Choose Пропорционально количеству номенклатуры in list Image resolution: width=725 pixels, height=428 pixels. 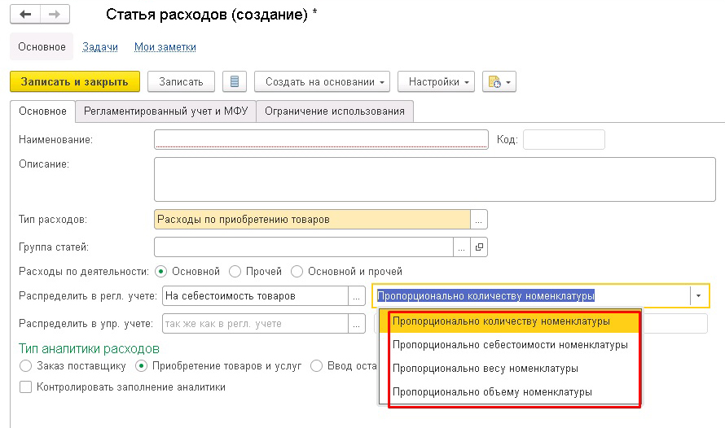[x=509, y=321]
